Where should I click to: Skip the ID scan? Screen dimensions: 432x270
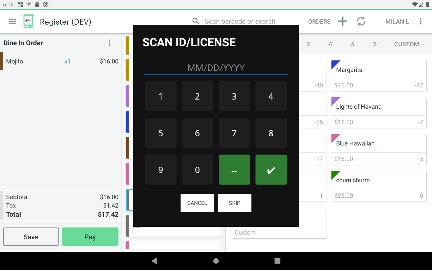point(235,203)
